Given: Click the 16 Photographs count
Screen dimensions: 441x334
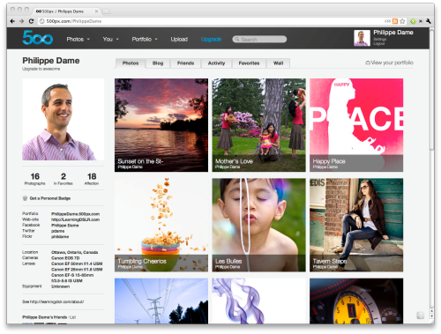Looking at the screenshot, I should 34,179.
